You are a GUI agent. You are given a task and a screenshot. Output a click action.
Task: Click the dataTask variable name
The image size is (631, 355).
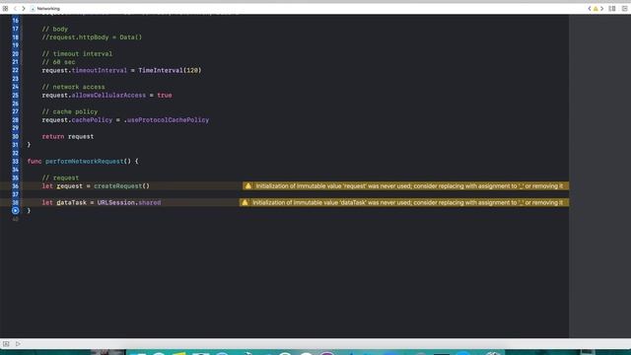coord(71,202)
